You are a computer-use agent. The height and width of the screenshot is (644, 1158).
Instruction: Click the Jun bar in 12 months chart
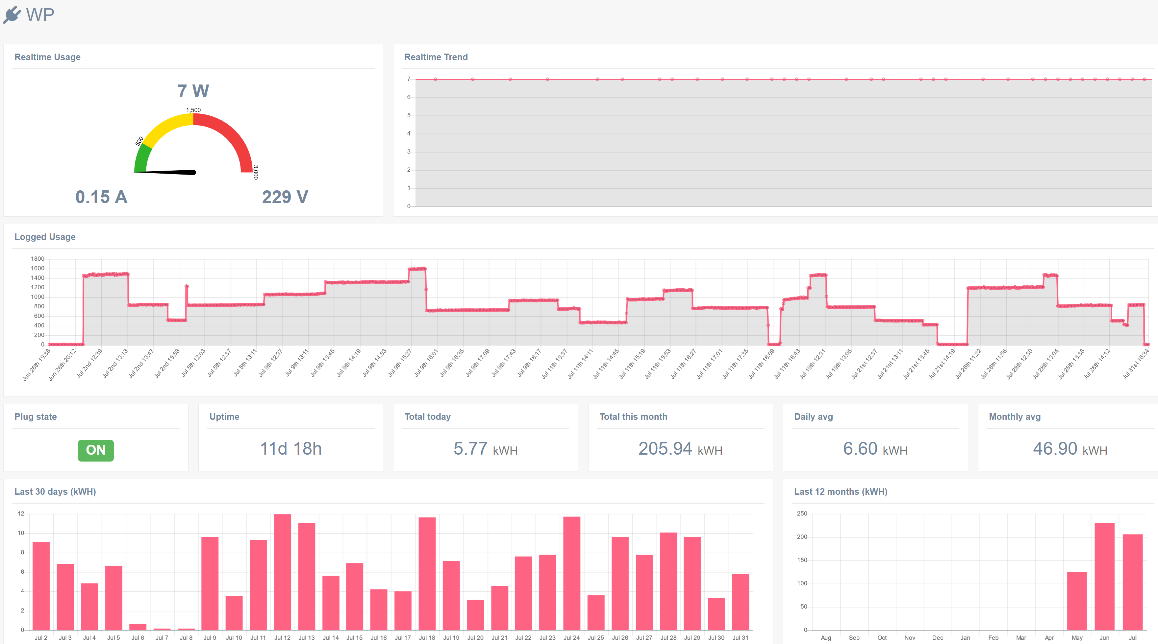pyautogui.click(x=1104, y=577)
